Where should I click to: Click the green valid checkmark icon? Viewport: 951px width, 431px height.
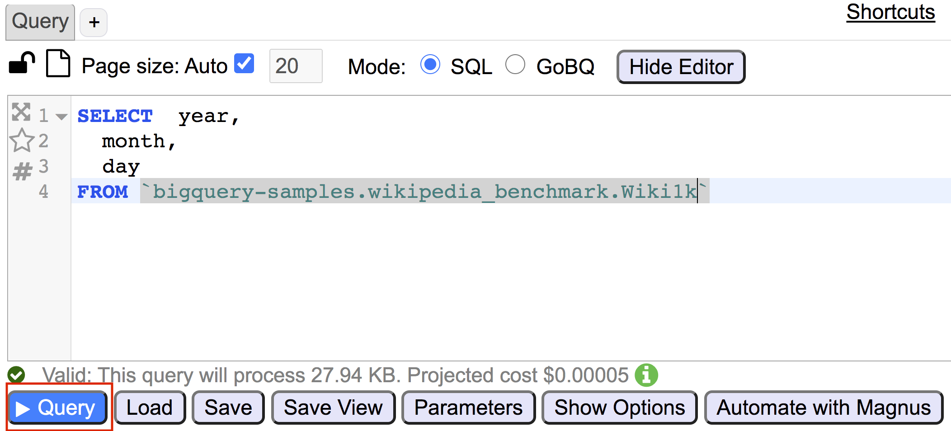(16, 375)
